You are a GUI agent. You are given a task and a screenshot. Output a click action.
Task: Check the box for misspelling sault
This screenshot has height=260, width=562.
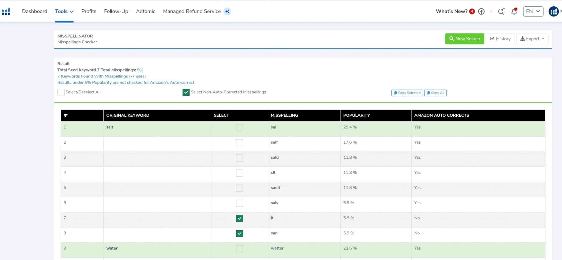point(240,188)
